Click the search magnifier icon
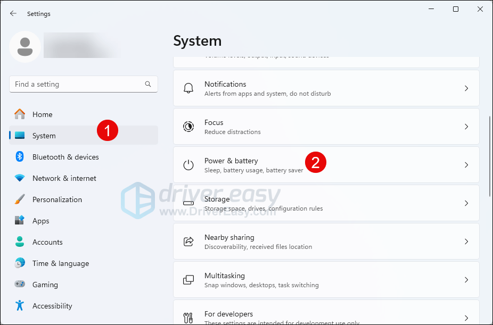Screen dimensions: 493x325 (x=148, y=84)
